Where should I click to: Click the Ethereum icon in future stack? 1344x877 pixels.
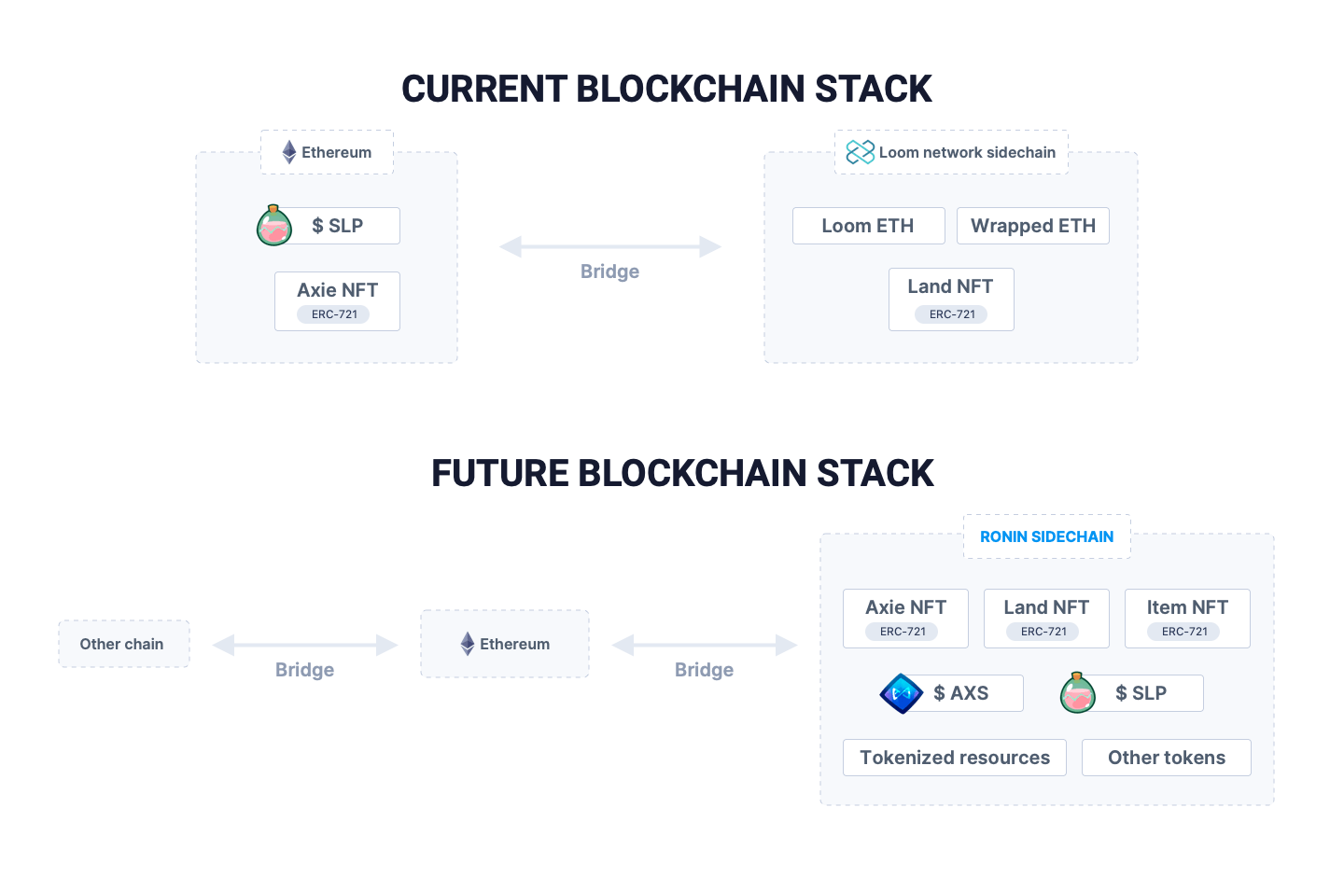point(468,644)
